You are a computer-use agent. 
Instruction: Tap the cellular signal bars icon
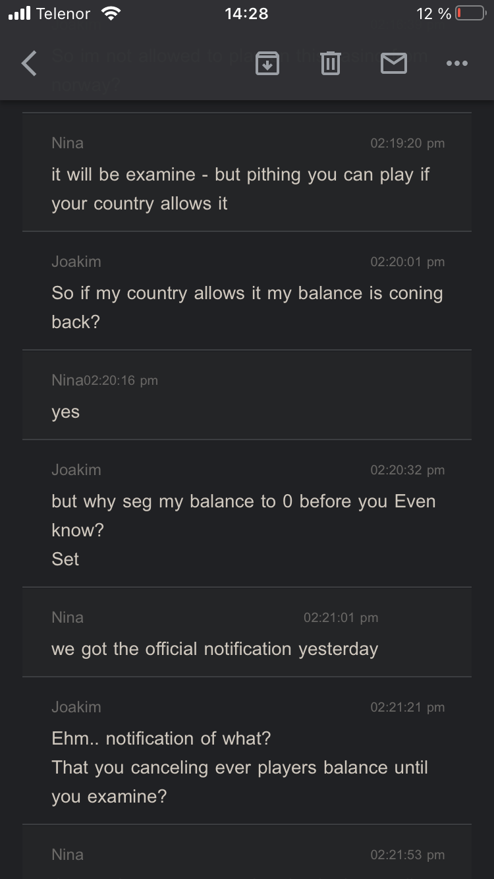tap(20, 14)
